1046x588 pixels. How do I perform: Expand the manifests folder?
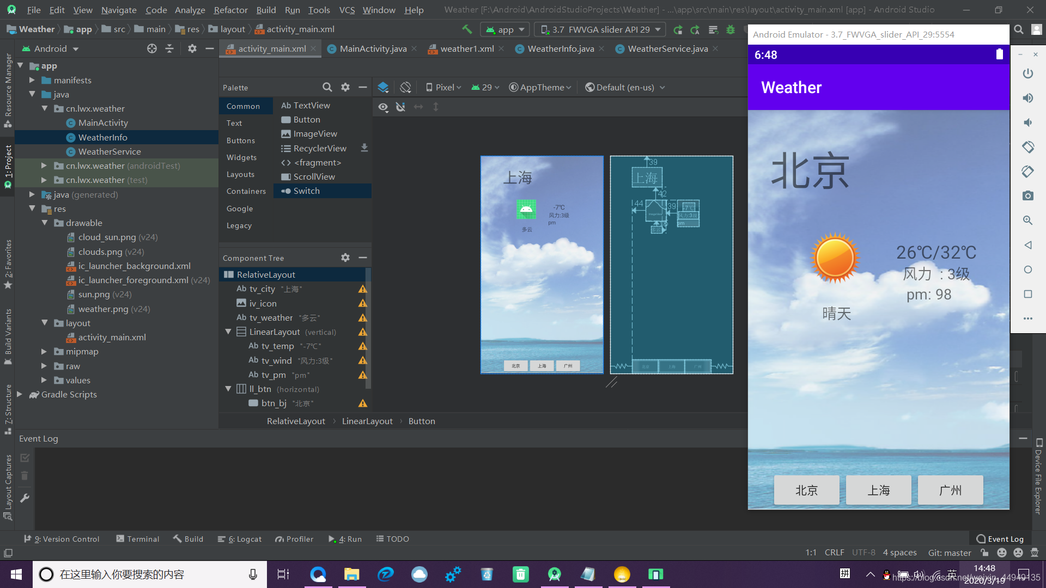pos(32,80)
